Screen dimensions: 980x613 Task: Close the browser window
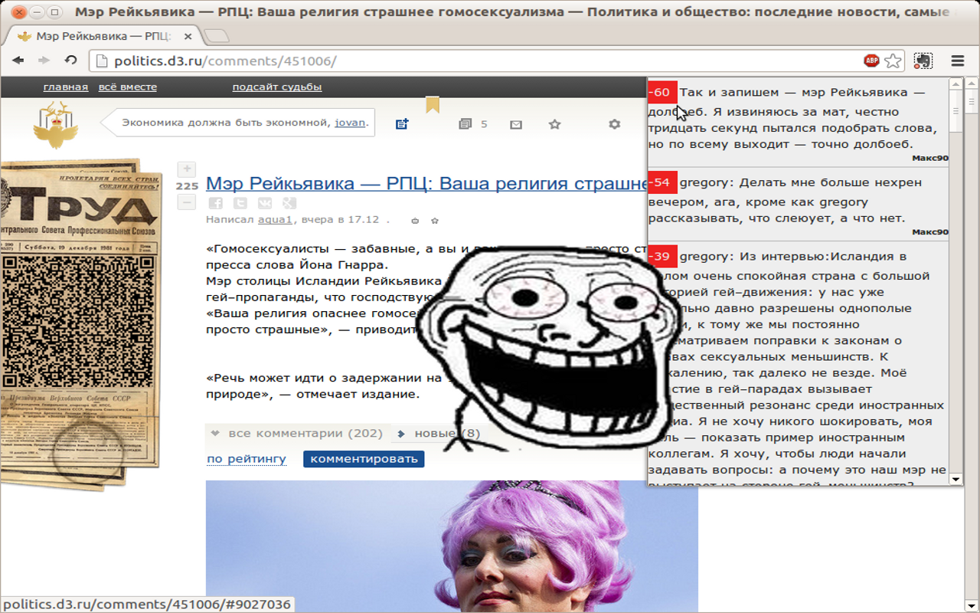(x=19, y=12)
